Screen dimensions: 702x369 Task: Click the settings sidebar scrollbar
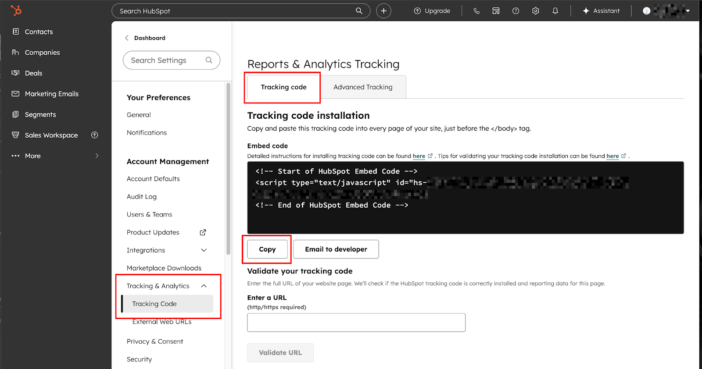(228, 169)
